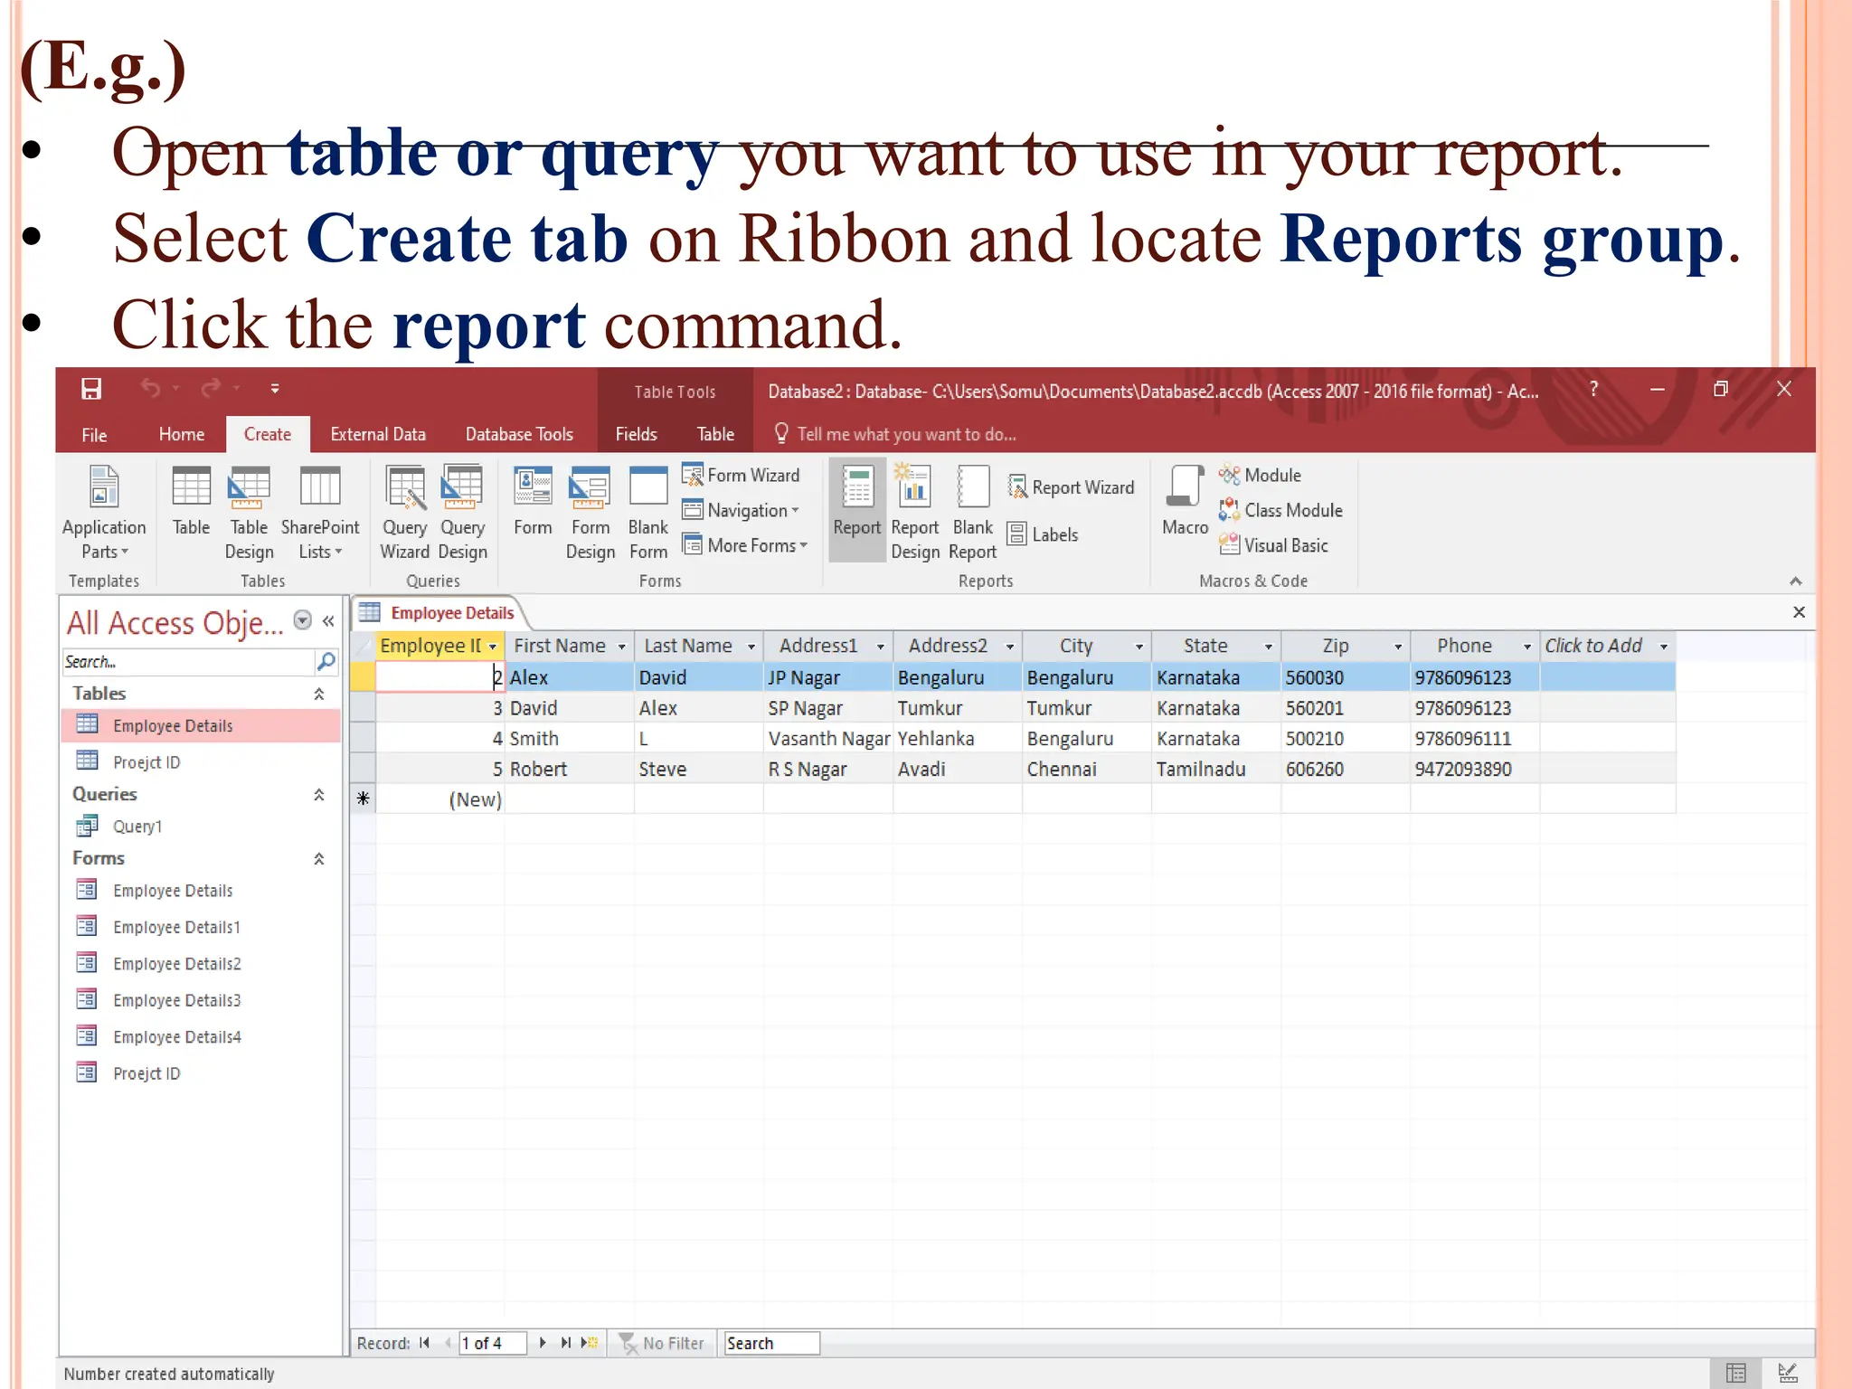1852x1389 pixels.
Task: Click the record Search box at bottom
Action: pos(771,1343)
